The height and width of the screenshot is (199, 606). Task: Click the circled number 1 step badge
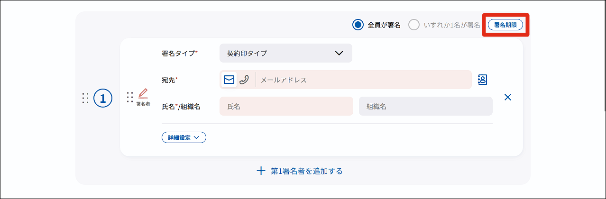[x=103, y=98]
